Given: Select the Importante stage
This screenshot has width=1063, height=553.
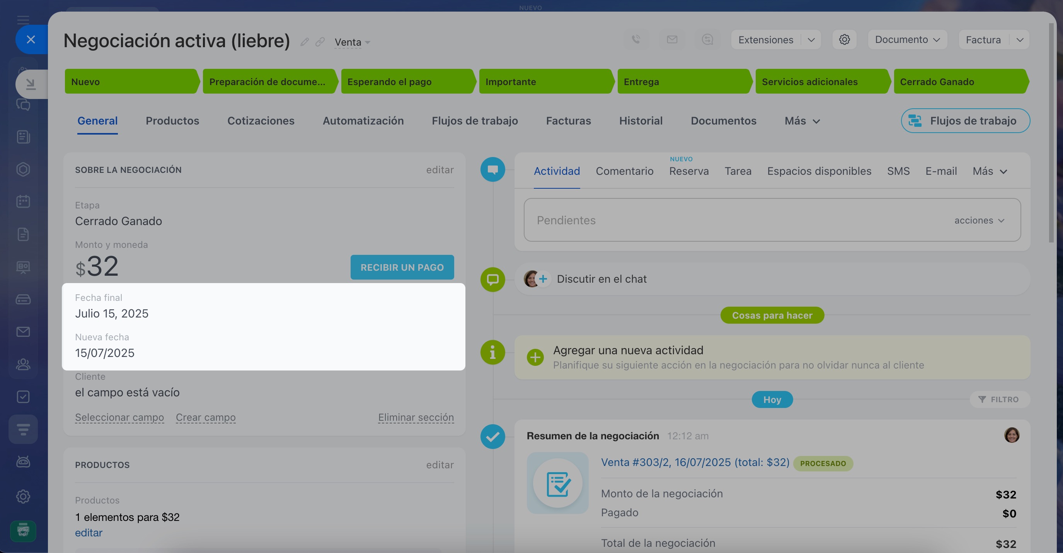Looking at the screenshot, I should (x=547, y=82).
